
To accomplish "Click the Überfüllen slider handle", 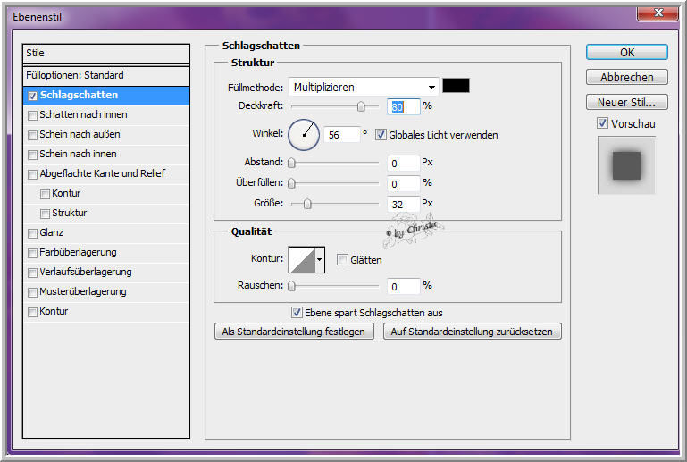I will 291,183.
